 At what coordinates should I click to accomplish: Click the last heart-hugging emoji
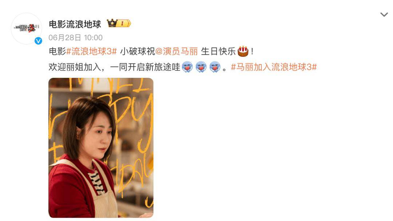(x=215, y=67)
